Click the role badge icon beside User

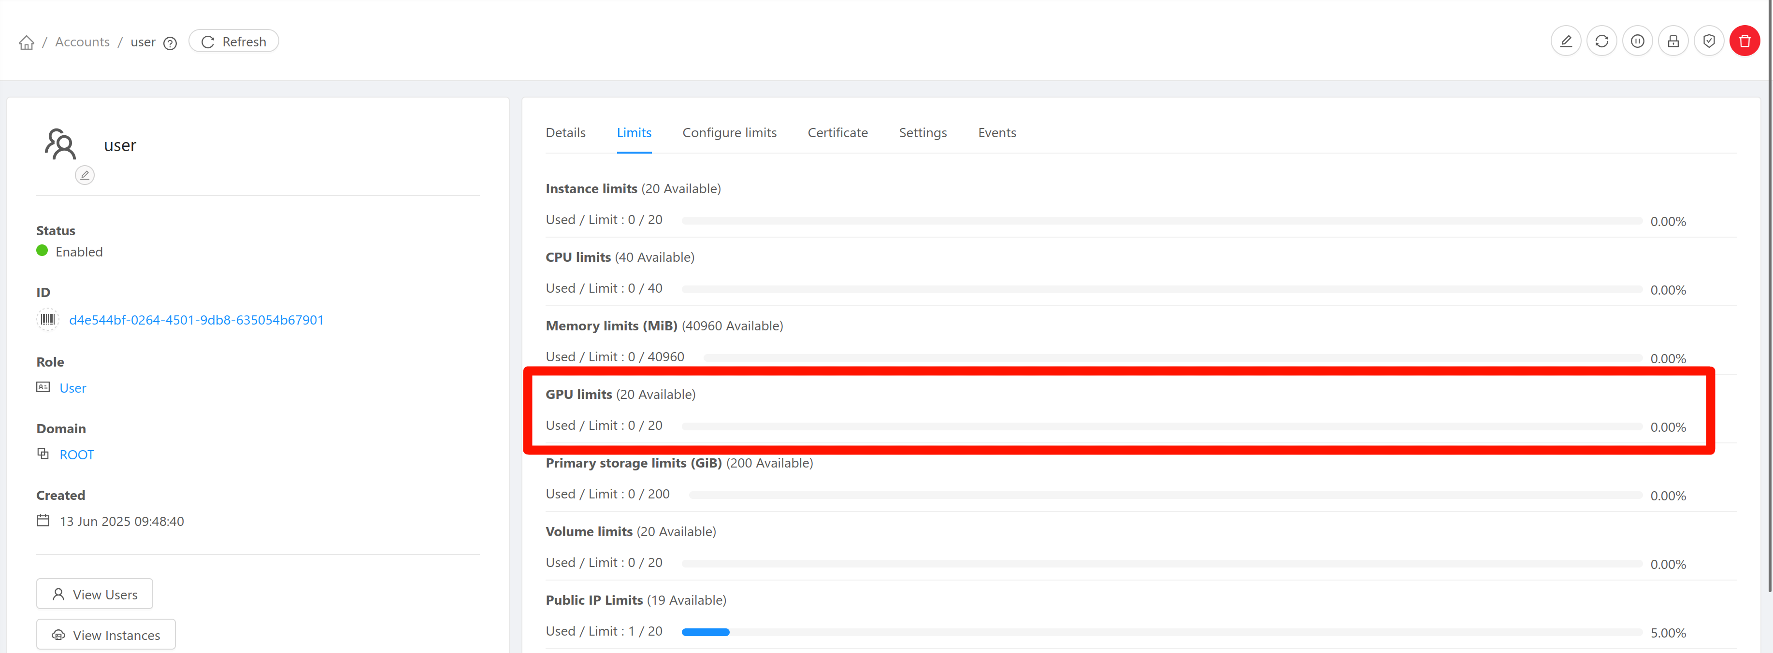(43, 387)
